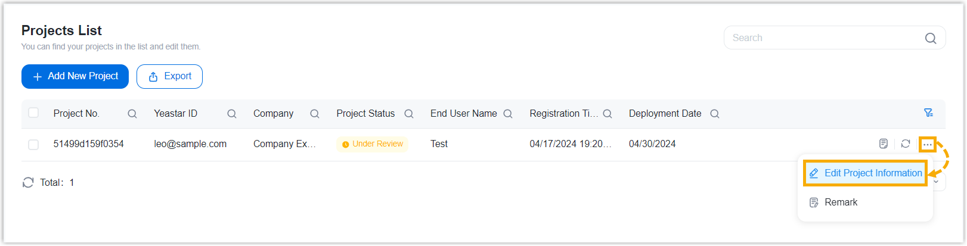967x246 pixels.
Task: Click the magnifier icon in the Search box
Action: pyautogui.click(x=931, y=38)
